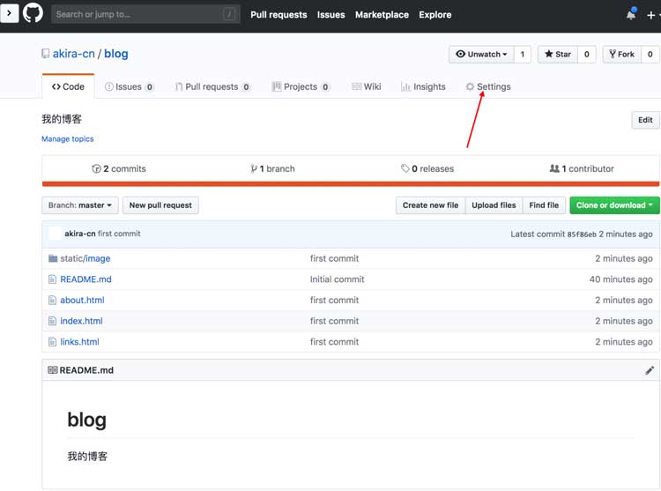The width and height of the screenshot is (661, 491).
Task: Fork the blog repository
Action: tap(622, 55)
